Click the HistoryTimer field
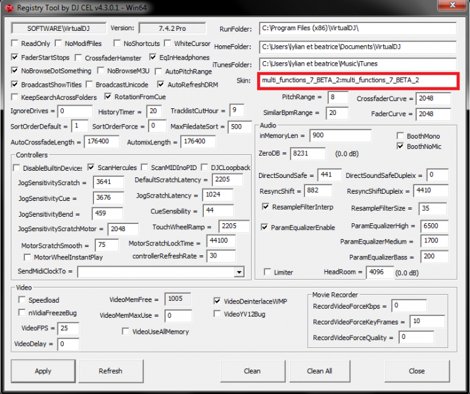Viewport: 470px width, 394px height. coord(154,112)
